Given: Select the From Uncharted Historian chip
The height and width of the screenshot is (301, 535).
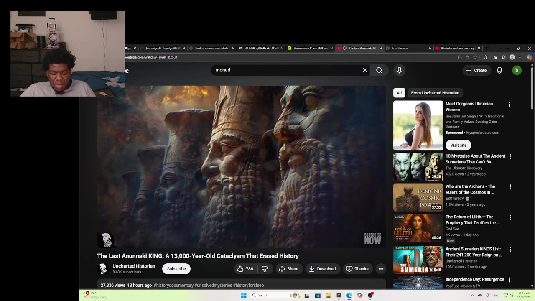Looking at the screenshot, I should point(435,93).
